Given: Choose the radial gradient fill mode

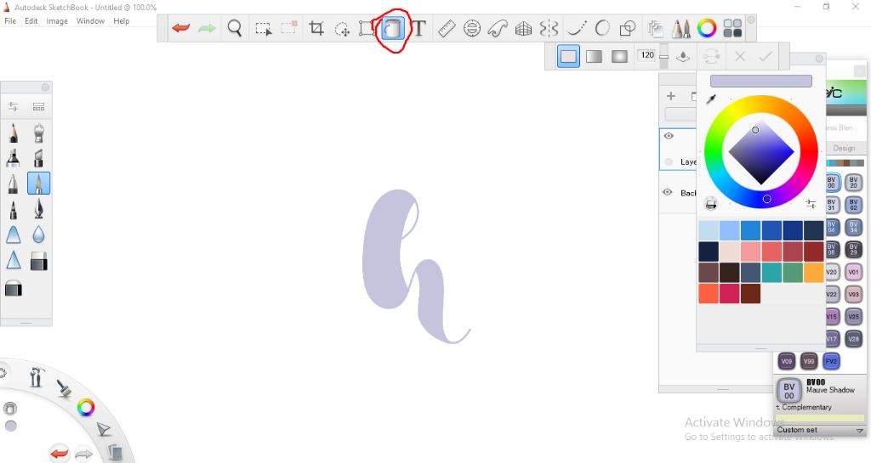Looking at the screenshot, I should click(619, 56).
